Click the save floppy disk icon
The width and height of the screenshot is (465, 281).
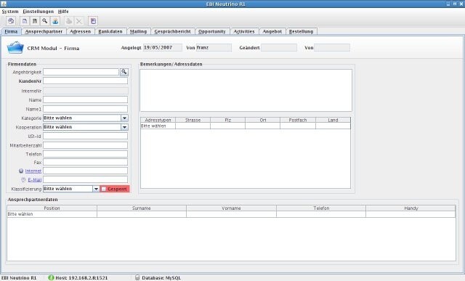tap(35, 21)
